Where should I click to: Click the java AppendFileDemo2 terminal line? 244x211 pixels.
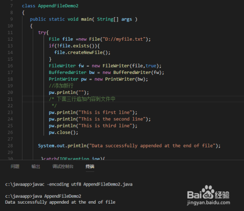point(43,196)
